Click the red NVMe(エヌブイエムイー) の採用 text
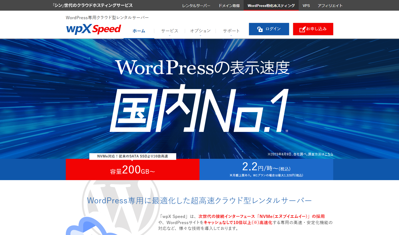The image size is (399, 235). [x=262, y=216]
